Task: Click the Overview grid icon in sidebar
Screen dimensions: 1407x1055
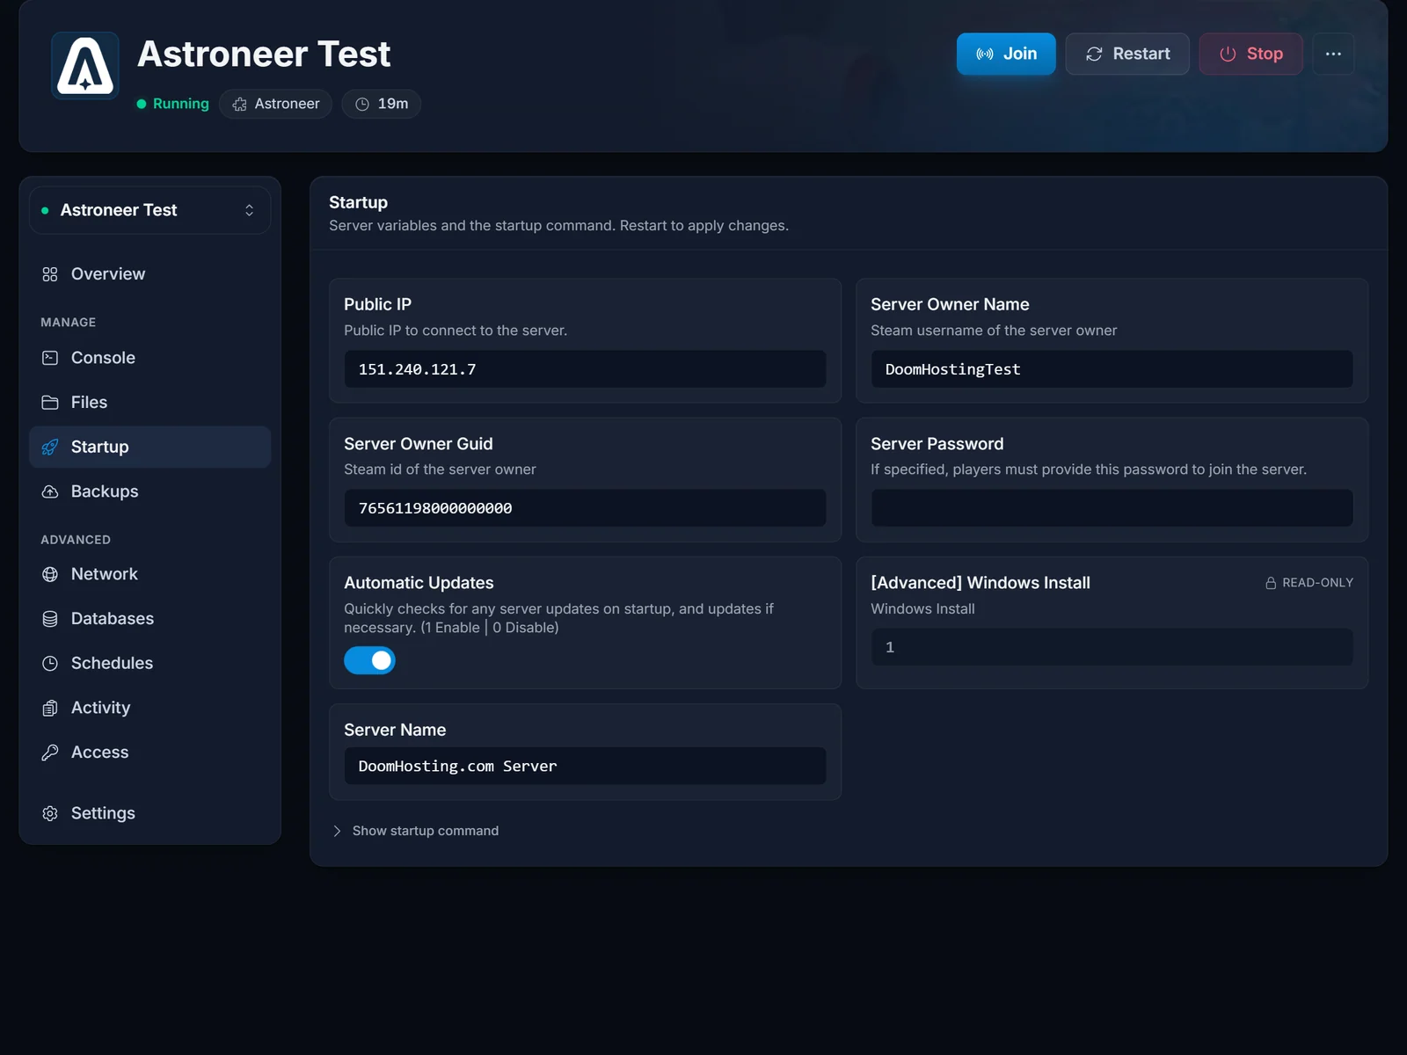Action: pyautogui.click(x=50, y=274)
